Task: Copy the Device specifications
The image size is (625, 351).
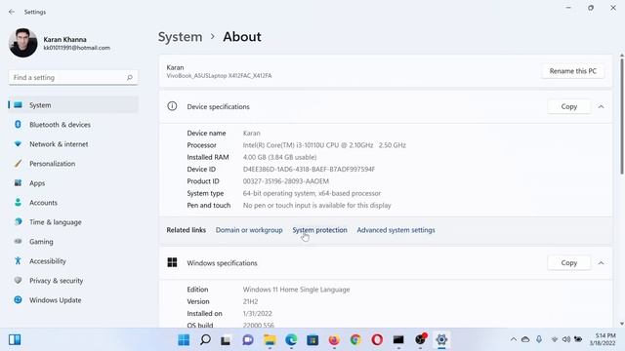Action: click(x=568, y=106)
